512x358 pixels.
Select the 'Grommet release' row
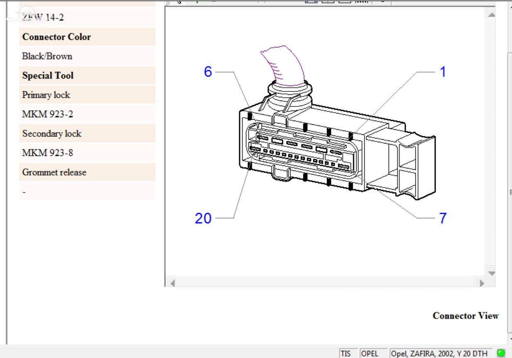click(87, 172)
